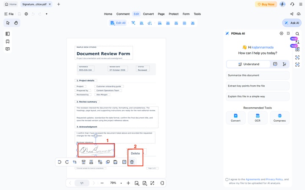Enter full screen view
Viewport: 305px width, 190px height.
pyautogui.click(x=152, y=183)
